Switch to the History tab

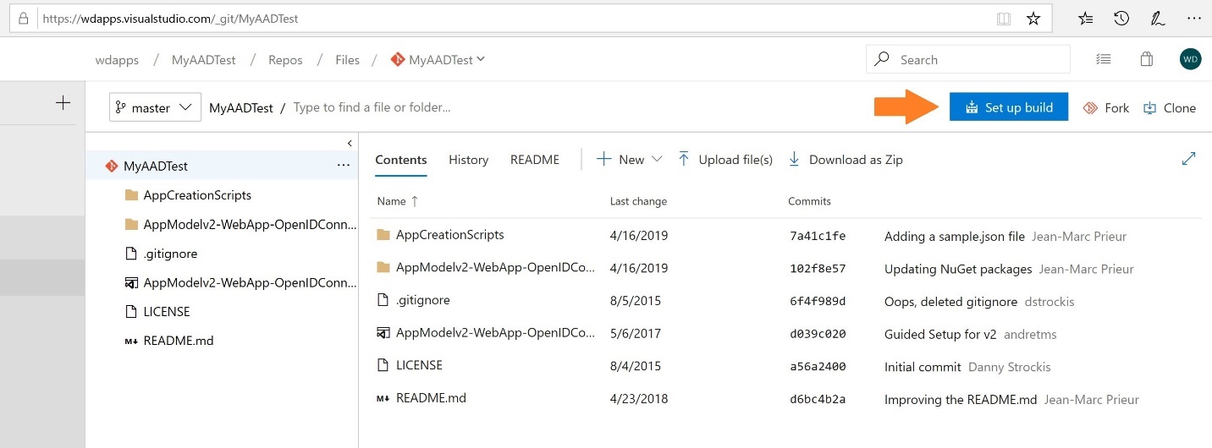[x=468, y=159]
